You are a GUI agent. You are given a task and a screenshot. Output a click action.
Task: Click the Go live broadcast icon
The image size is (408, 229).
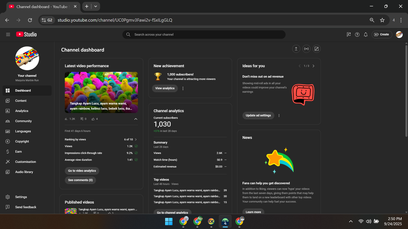[x=306, y=49]
